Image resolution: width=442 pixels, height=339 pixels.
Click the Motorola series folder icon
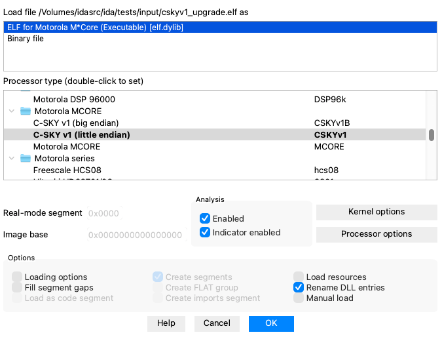pyautogui.click(x=26, y=158)
